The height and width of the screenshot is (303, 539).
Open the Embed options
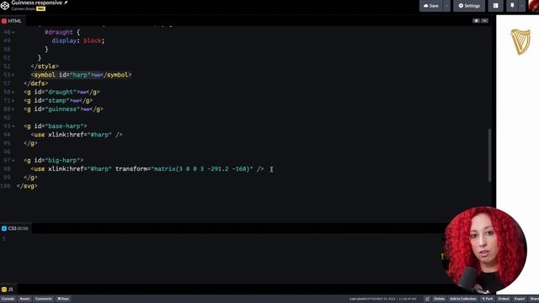tap(504, 299)
